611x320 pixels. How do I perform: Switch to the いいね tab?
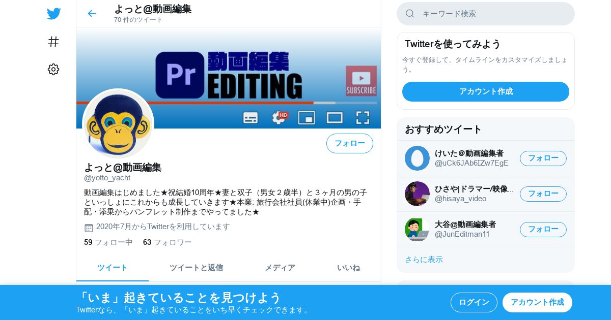[348, 268]
